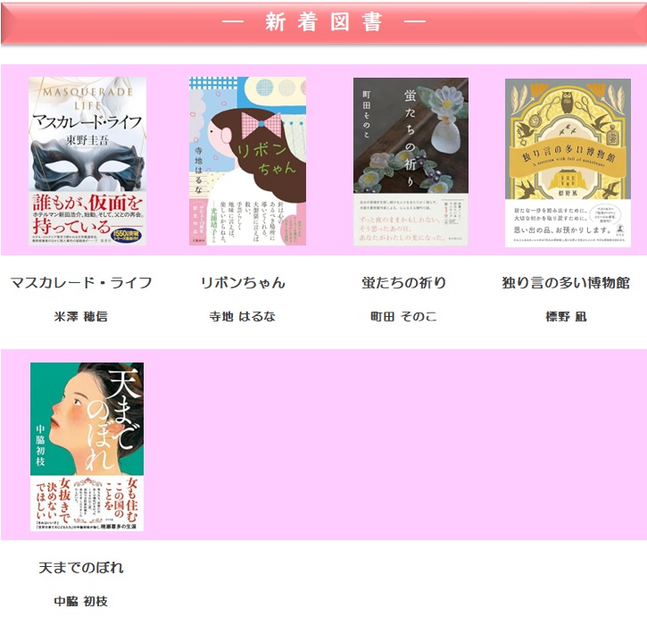647x617 pixels.
Task: View the 蛍たちの祈り book cover
Action: pos(411,162)
